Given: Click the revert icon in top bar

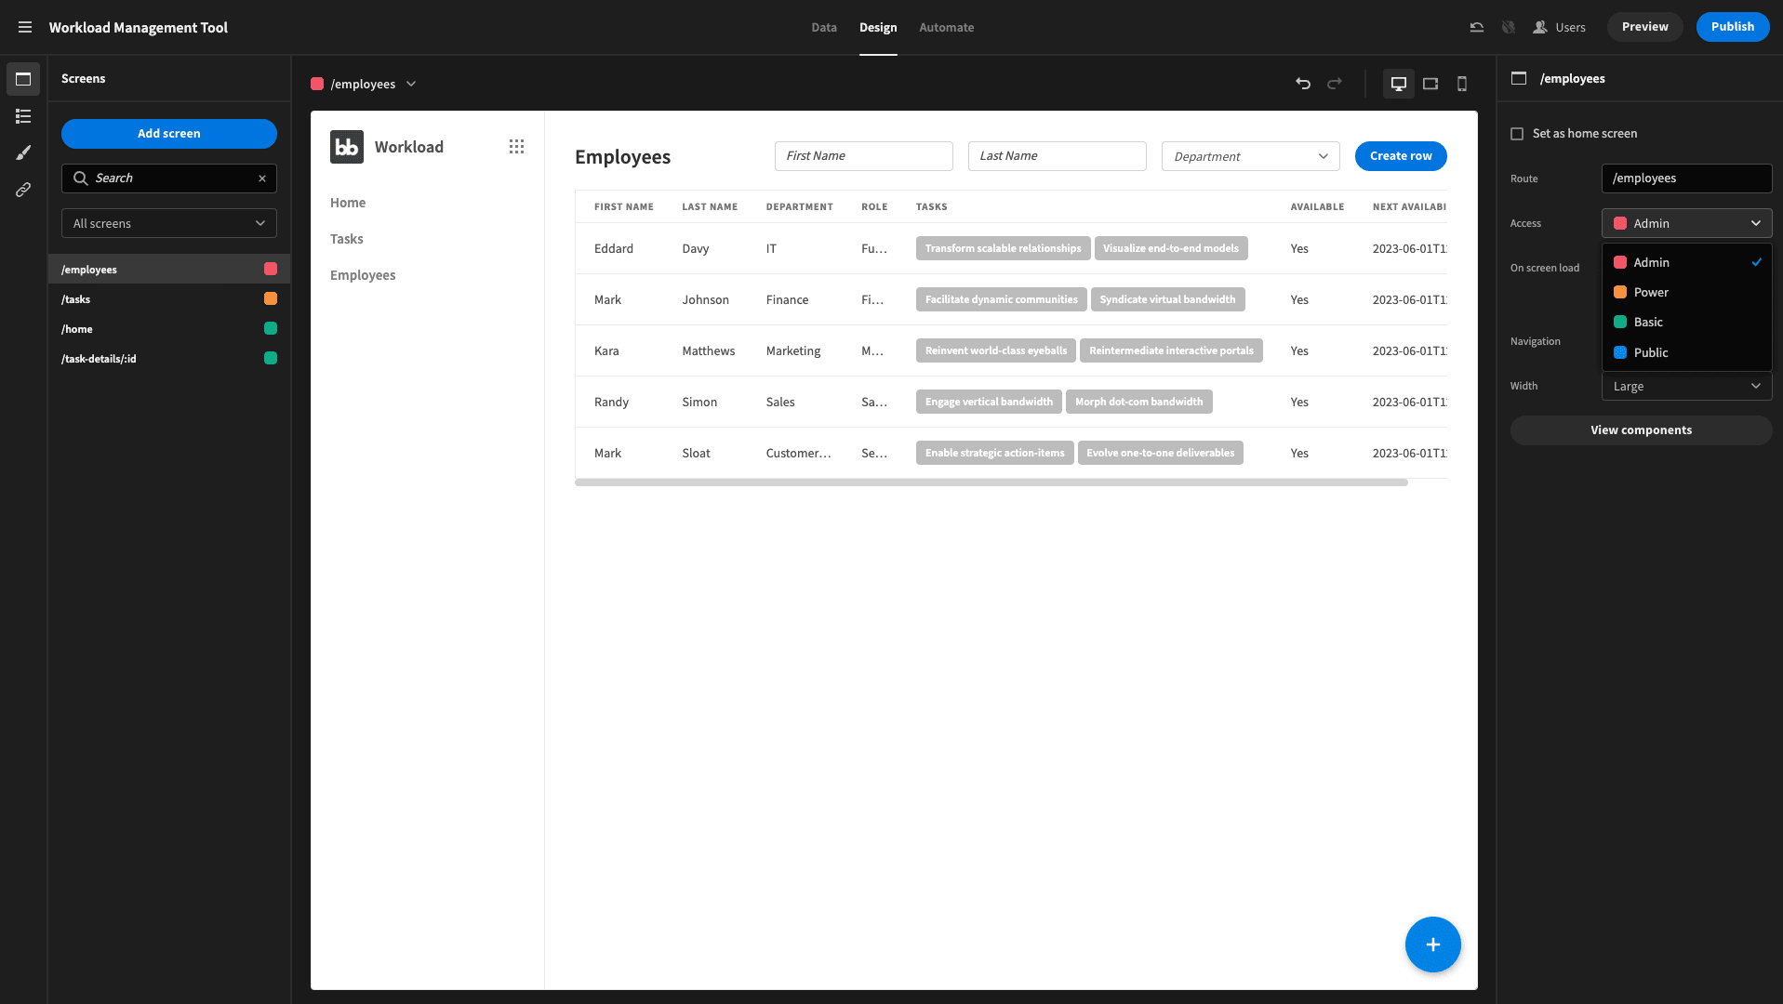Looking at the screenshot, I should [x=1477, y=27].
